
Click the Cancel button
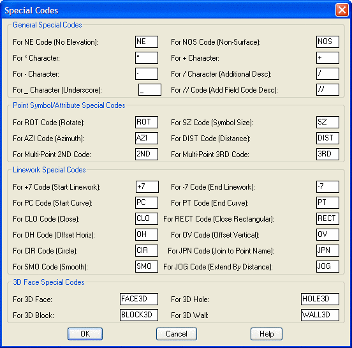177,334
